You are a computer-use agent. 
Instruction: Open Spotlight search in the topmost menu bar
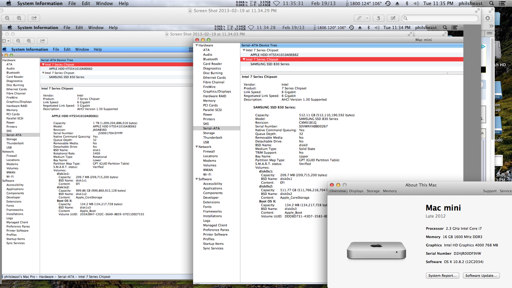point(492,4)
